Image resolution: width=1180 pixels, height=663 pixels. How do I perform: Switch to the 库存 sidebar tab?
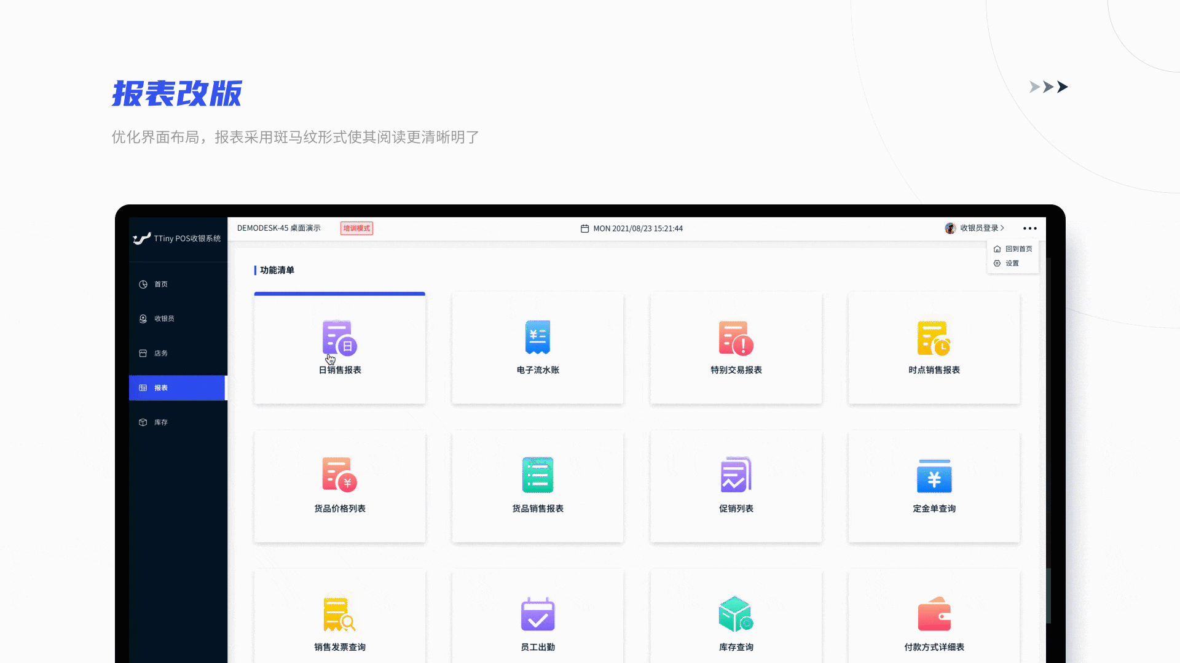[x=161, y=422]
